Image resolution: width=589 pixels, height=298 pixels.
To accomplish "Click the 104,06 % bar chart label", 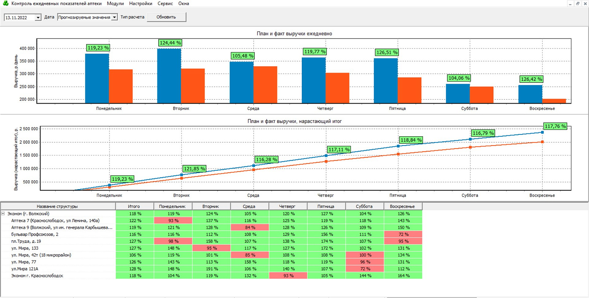I will coord(459,78).
